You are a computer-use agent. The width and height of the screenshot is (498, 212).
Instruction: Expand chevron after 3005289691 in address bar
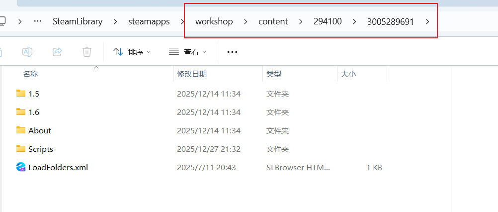428,21
